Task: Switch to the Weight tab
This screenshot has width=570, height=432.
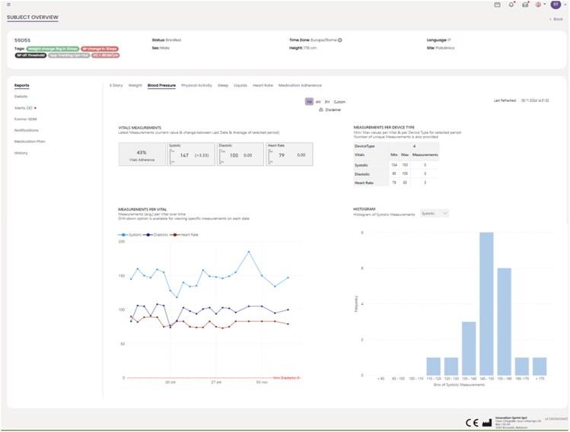Action: (135, 85)
